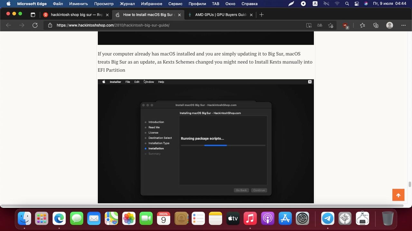The image size is (412, 231).
Task: Click the location arrow menu bar icon
Action: [303, 4]
